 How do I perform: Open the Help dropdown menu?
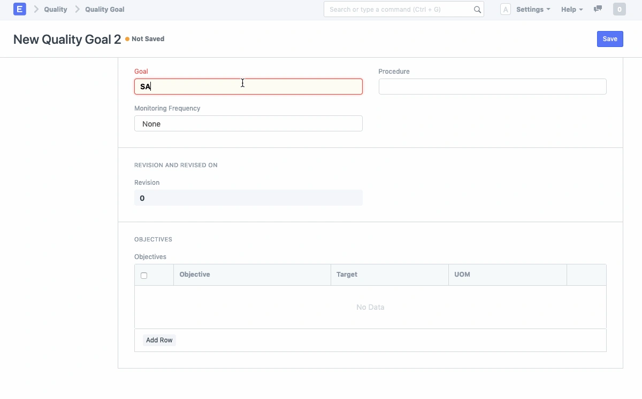[x=571, y=10]
